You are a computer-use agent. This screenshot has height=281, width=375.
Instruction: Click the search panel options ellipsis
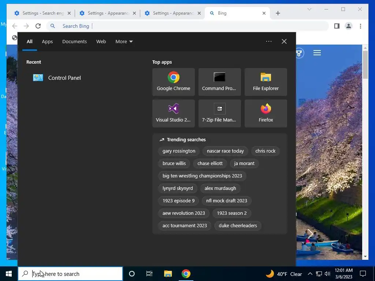coord(268,41)
